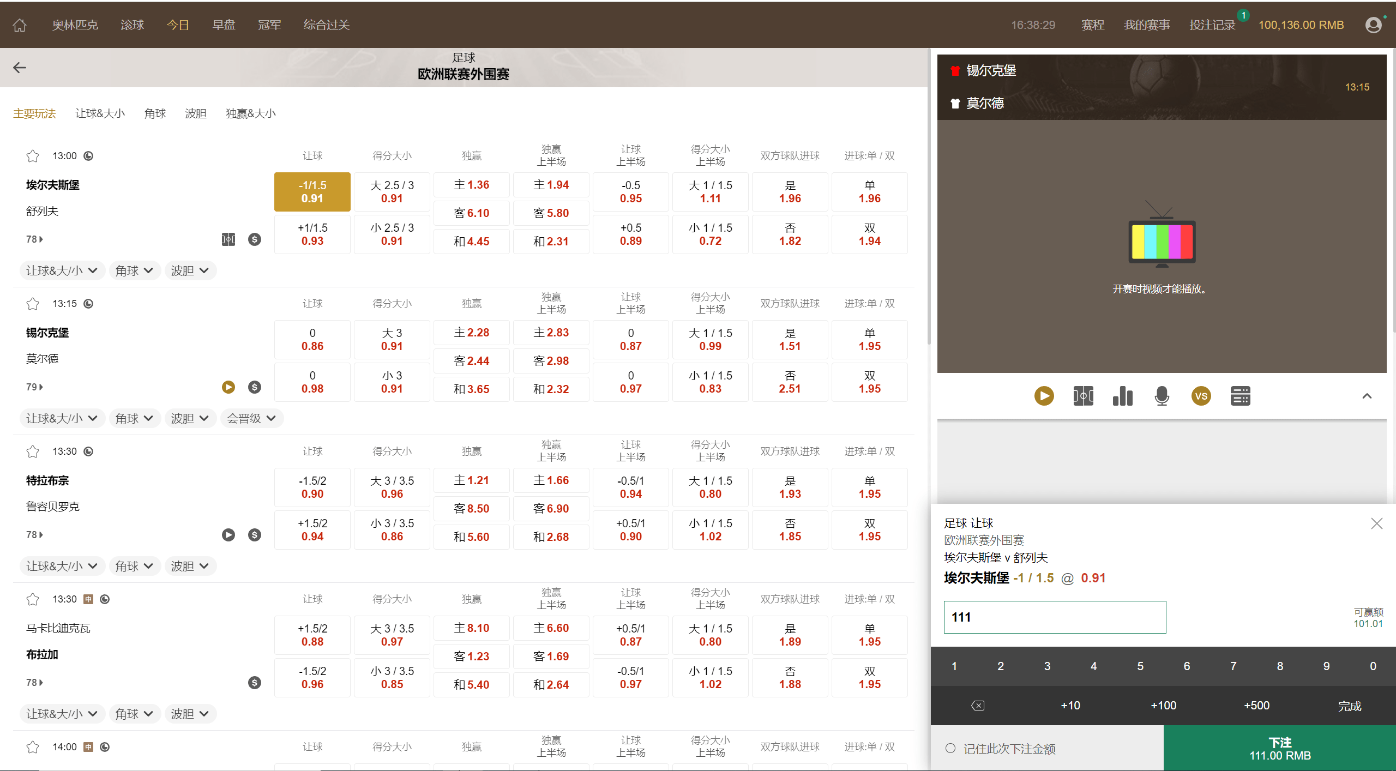Click +100 on the bet keypad

1163,706
